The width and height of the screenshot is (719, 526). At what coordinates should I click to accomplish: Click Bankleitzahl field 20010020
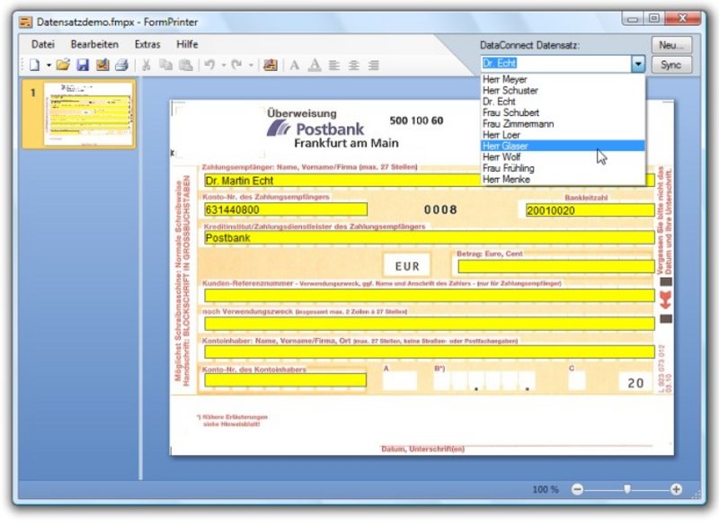tap(590, 210)
